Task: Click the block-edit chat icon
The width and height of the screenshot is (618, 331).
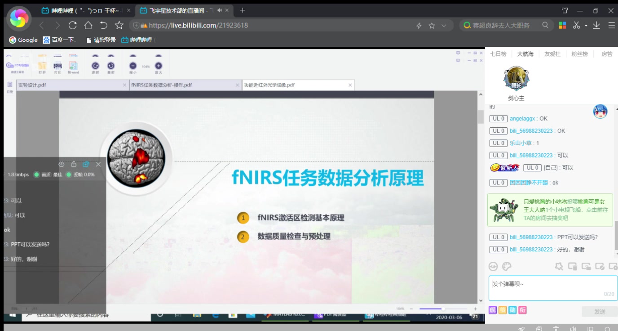Action: click(x=599, y=266)
